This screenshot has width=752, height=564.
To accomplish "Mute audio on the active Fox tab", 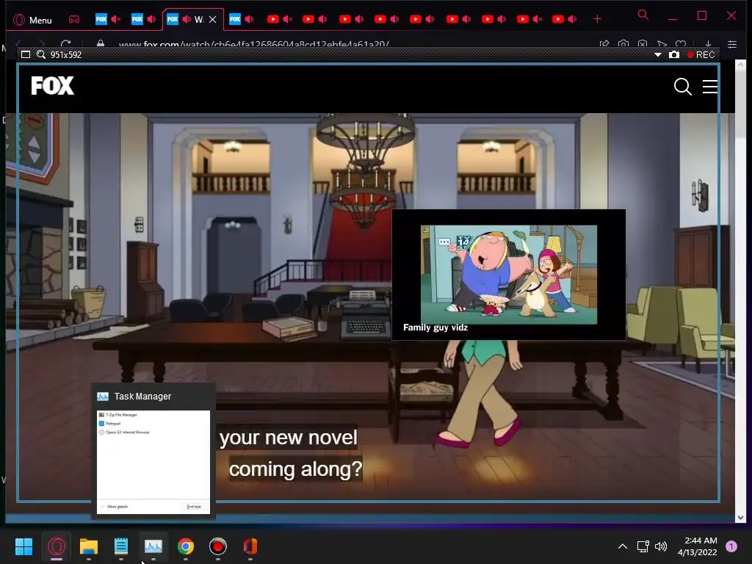I will click(187, 19).
